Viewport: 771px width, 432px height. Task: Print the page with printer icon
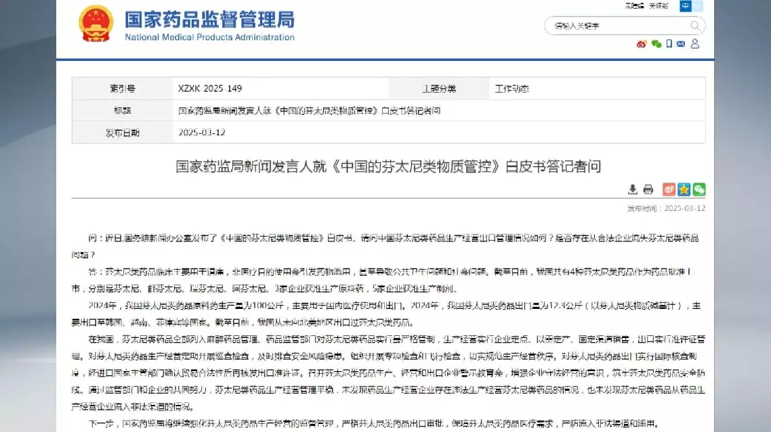(x=648, y=189)
